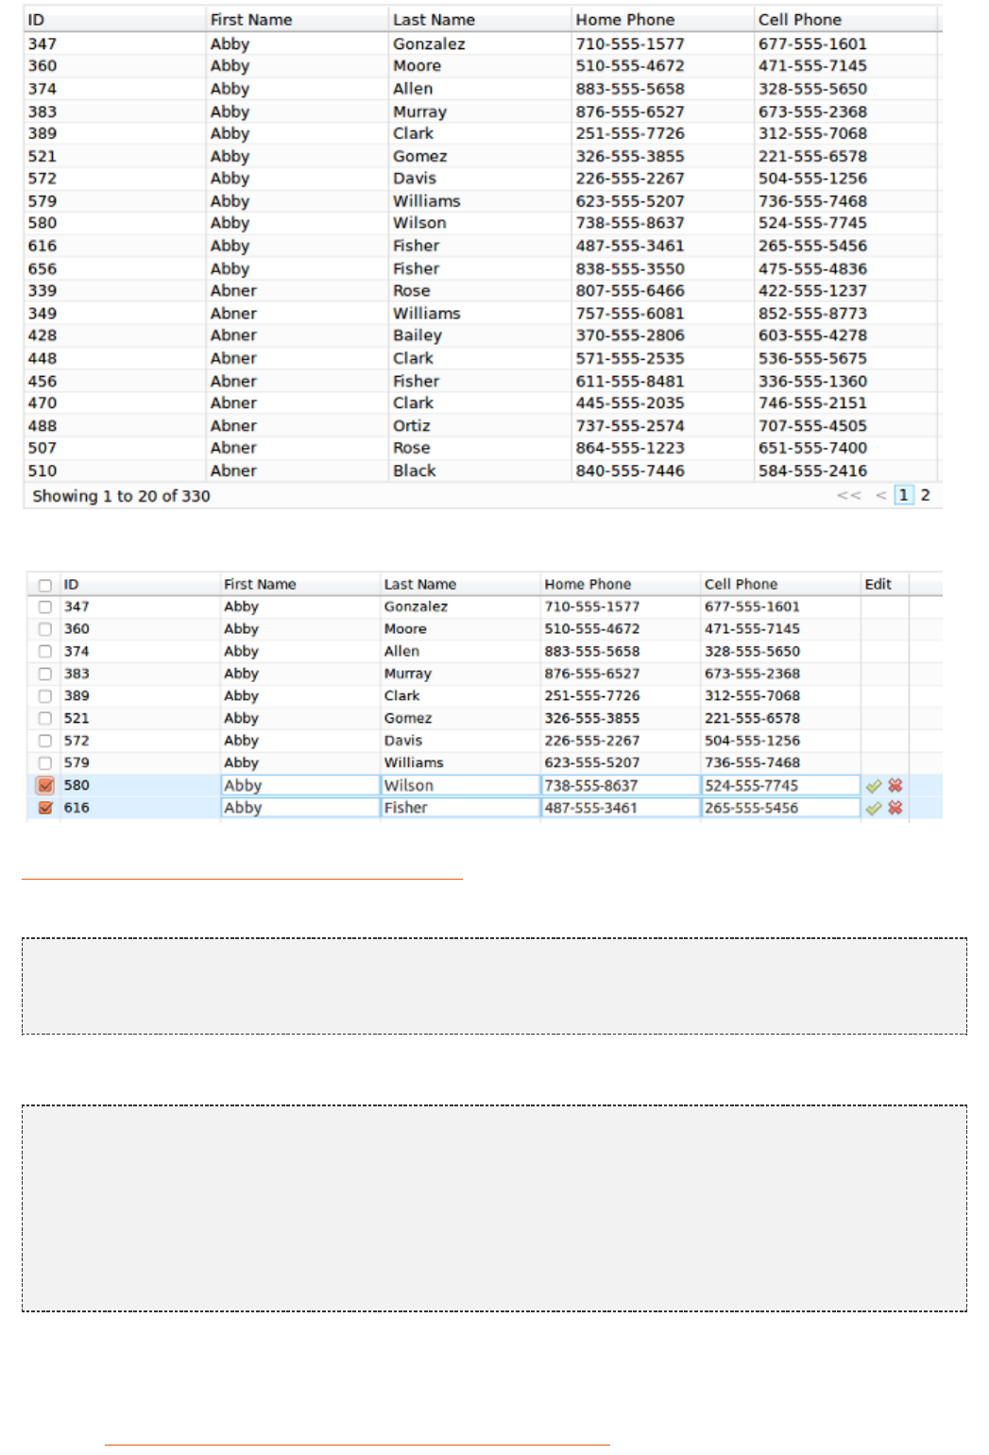The image size is (989, 1455).
Task: Edit the Cell Phone field 524-555-7745
Action: tap(780, 786)
